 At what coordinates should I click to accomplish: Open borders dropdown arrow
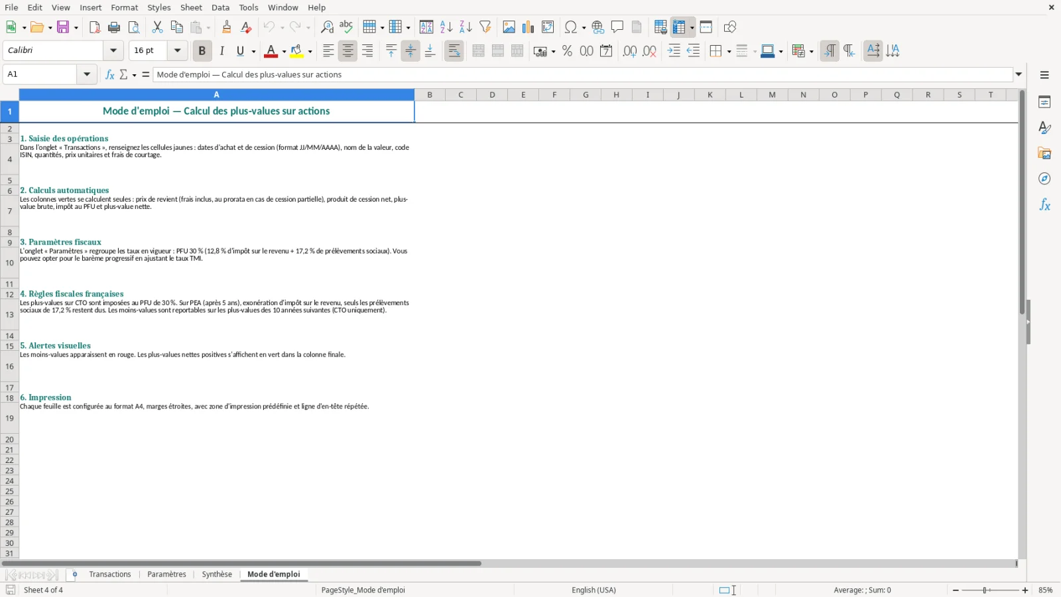(x=729, y=52)
